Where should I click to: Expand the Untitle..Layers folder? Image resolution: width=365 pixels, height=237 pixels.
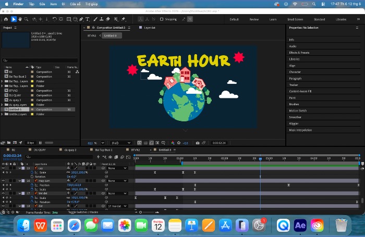(2, 114)
